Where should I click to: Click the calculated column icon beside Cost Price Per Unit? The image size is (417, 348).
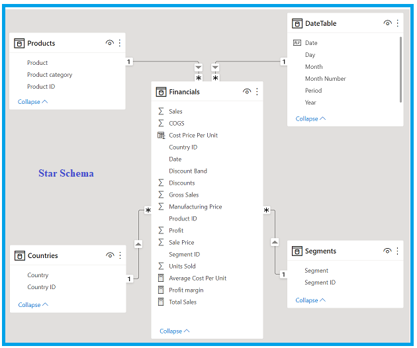click(161, 135)
